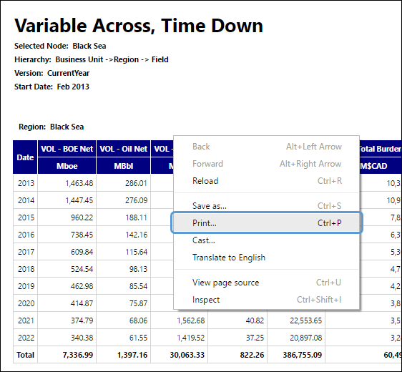402x372 pixels.
Task: Click the VOL - BOE Net header
Action: click(67, 149)
